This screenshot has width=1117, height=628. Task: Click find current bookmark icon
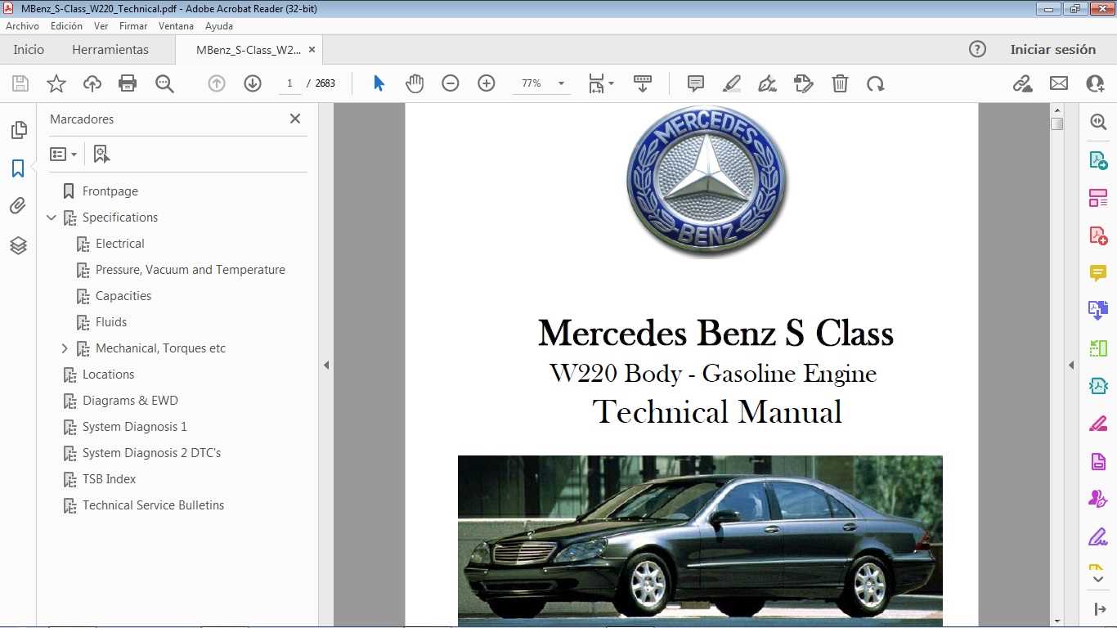click(x=101, y=154)
